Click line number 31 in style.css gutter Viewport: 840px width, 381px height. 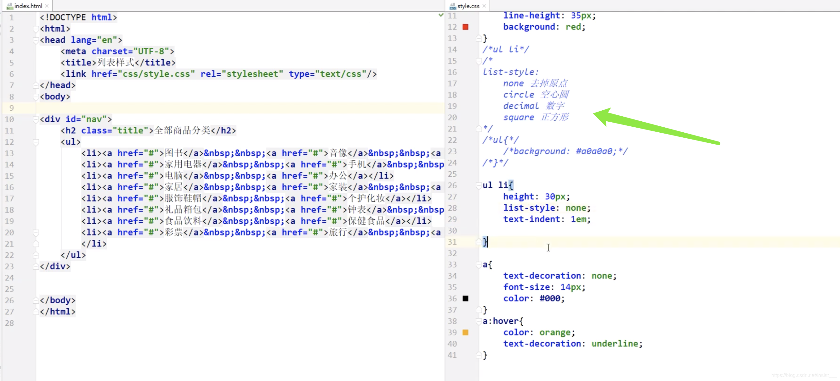(452, 242)
